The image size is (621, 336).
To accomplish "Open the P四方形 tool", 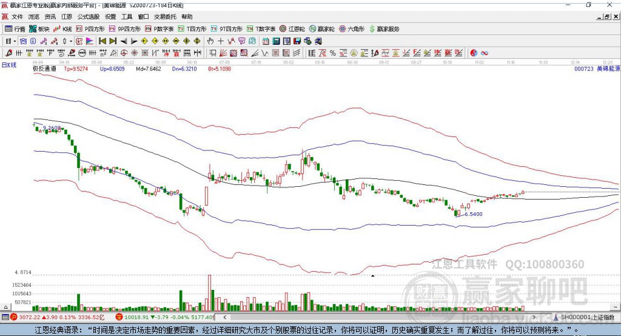I will pos(90,29).
